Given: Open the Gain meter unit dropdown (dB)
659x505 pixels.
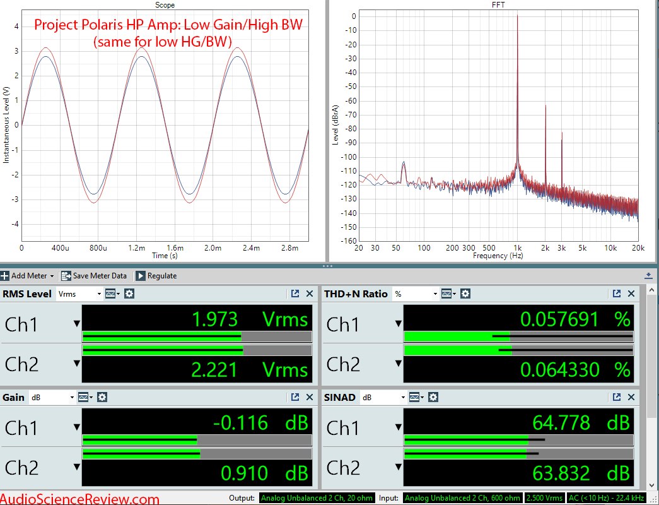Looking at the screenshot, I should pyautogui.click(x=52, y=397).
